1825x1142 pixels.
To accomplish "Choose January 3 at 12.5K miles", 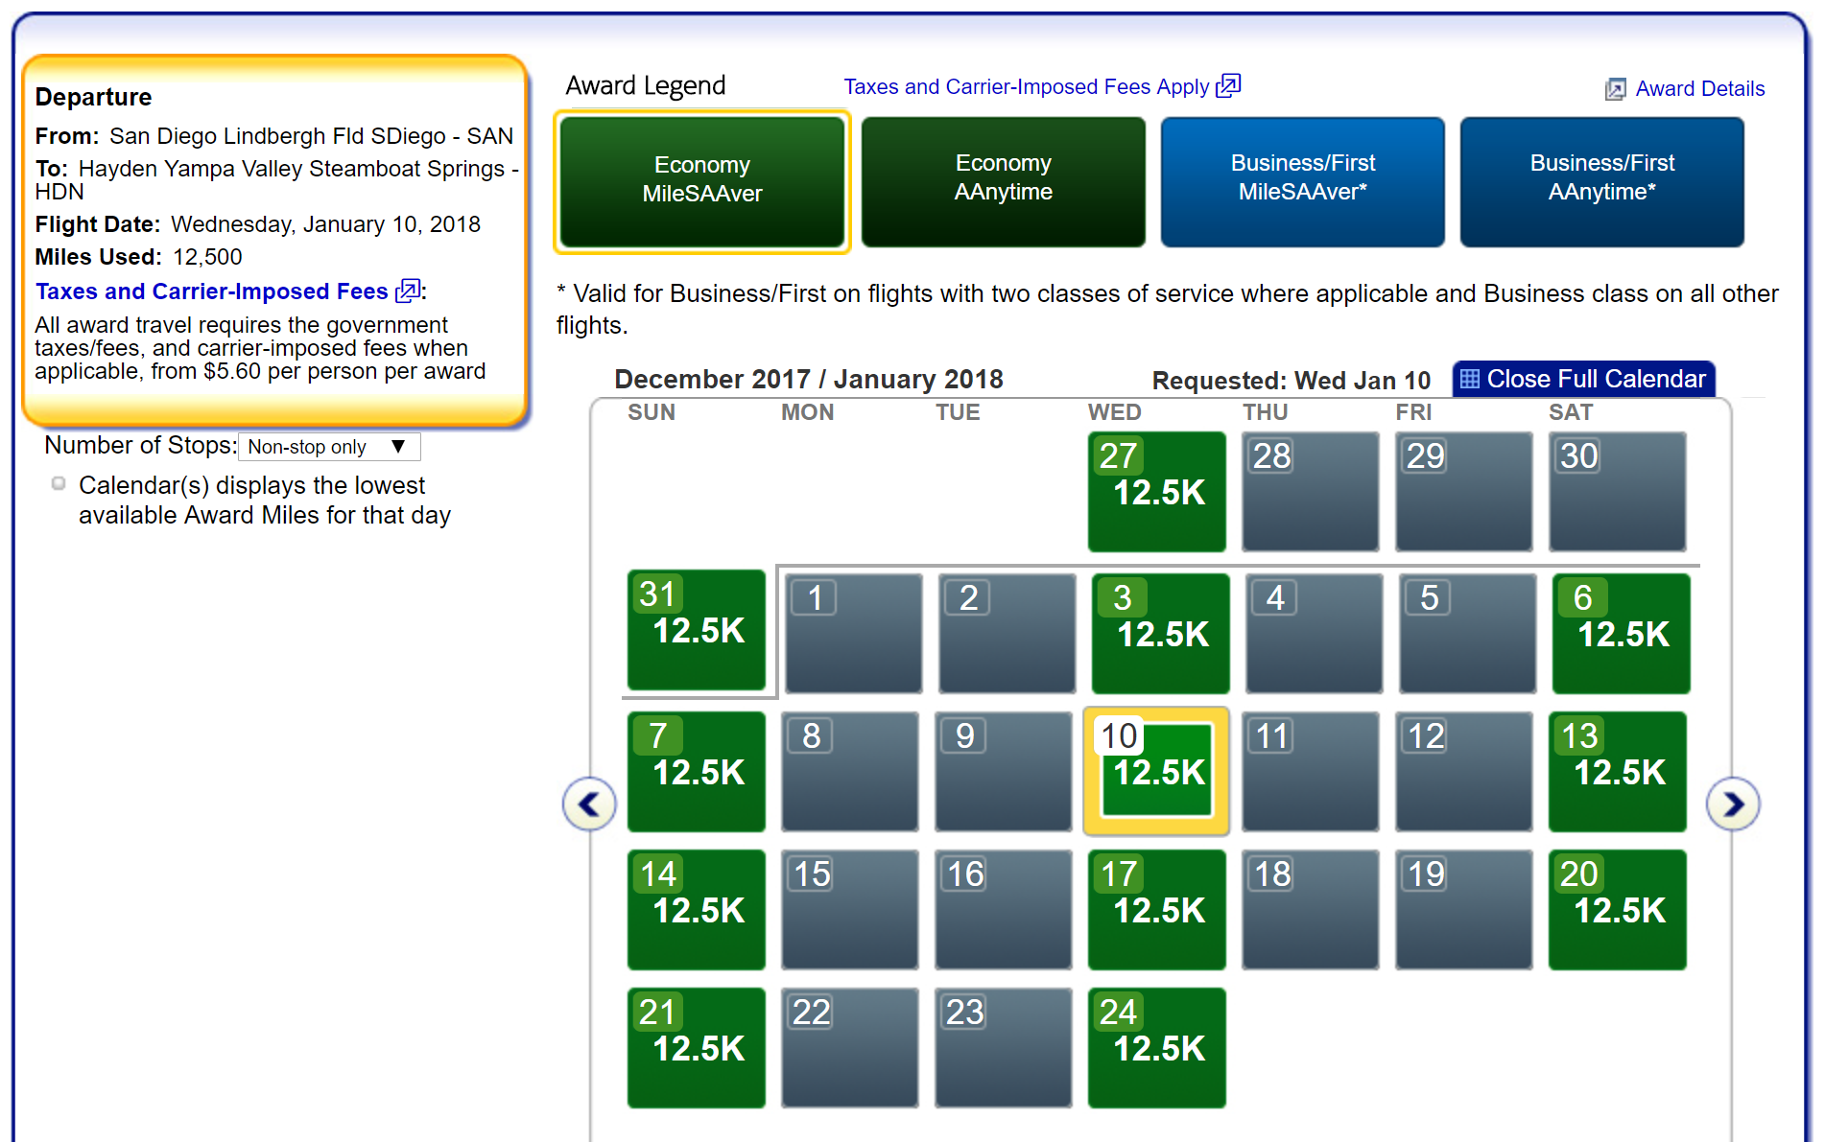I will tap(1160, 633).
